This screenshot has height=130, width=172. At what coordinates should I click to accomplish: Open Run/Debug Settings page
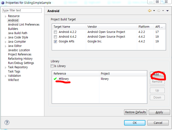tap(21, 63)
